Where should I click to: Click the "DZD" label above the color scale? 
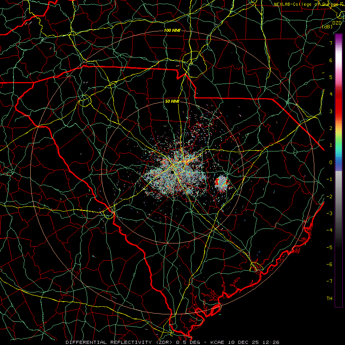pos(337,23)
